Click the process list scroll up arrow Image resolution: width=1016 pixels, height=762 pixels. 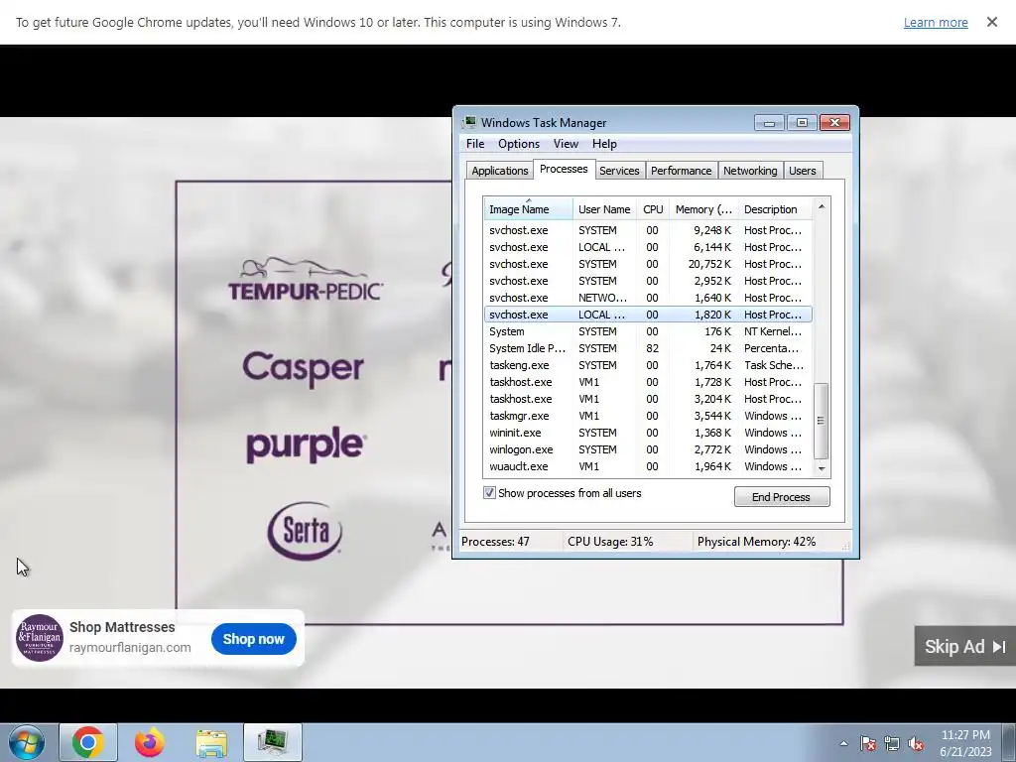(x=821, y=207)
